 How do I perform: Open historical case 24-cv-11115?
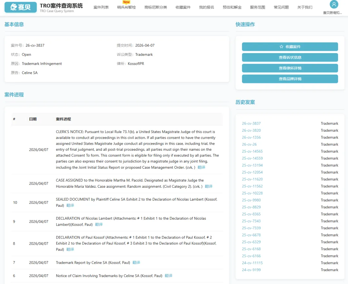point(252,263)
